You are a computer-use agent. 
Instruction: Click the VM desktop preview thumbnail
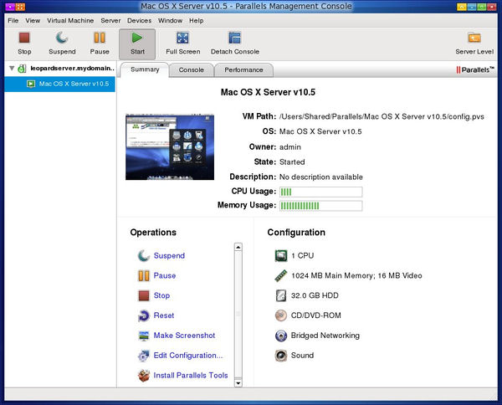point(170,147)
